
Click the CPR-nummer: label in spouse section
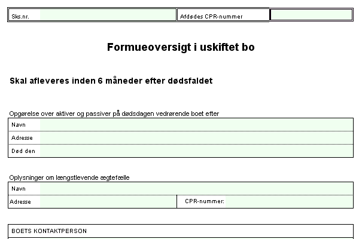pyautogui.click(x=205, y=201)
